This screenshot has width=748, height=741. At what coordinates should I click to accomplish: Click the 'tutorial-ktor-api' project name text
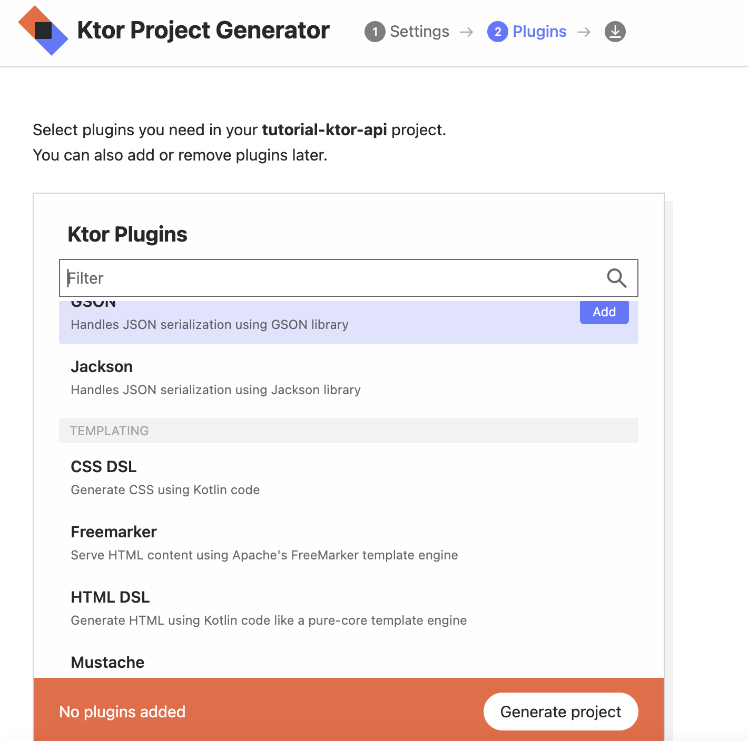pyautogui.click(x=324, y=130)
